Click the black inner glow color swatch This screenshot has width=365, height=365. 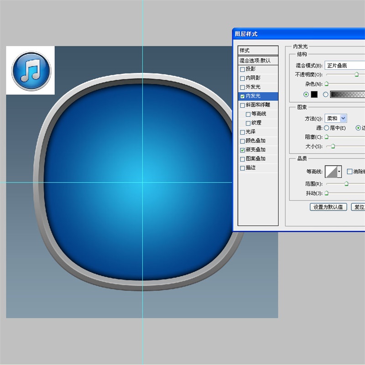314,94
